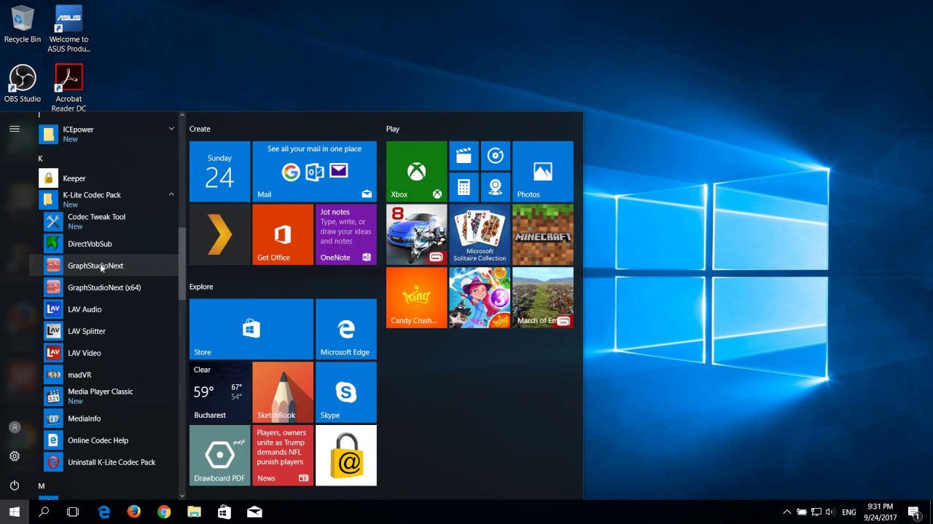Image resolution: width=933 pixels, height=524 pixels.
Task: Open Keeper in the app list
Action: click(x=104, y=178)
